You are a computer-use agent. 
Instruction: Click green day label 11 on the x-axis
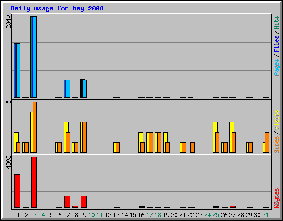tap(99, 215)
